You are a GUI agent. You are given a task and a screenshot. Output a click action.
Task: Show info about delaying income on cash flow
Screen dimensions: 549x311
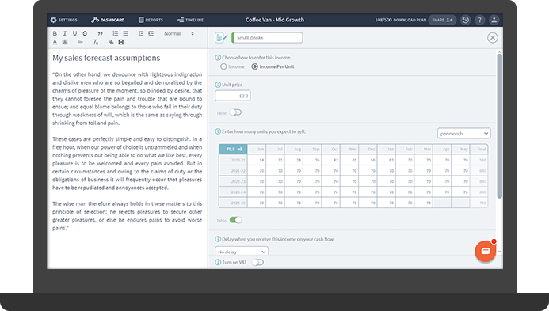(x=218, y=239)
